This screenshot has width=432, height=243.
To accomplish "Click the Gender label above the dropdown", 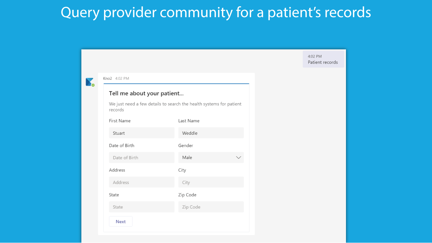I will (186, 146).
